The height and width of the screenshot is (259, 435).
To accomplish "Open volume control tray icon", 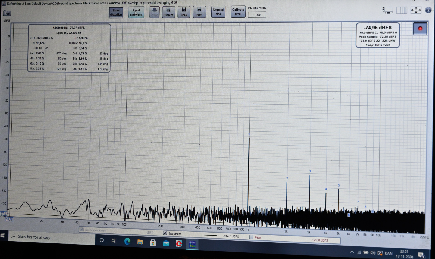I will click(x=373, y=253).
